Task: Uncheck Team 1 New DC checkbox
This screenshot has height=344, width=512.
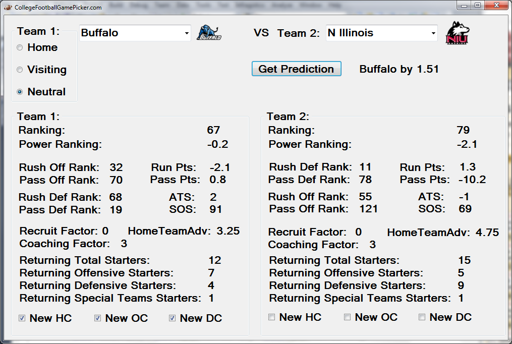Action: coord(172,318)
